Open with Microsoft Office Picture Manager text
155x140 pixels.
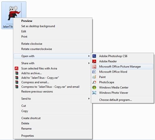pyautogui.click(x=120, y=67)
